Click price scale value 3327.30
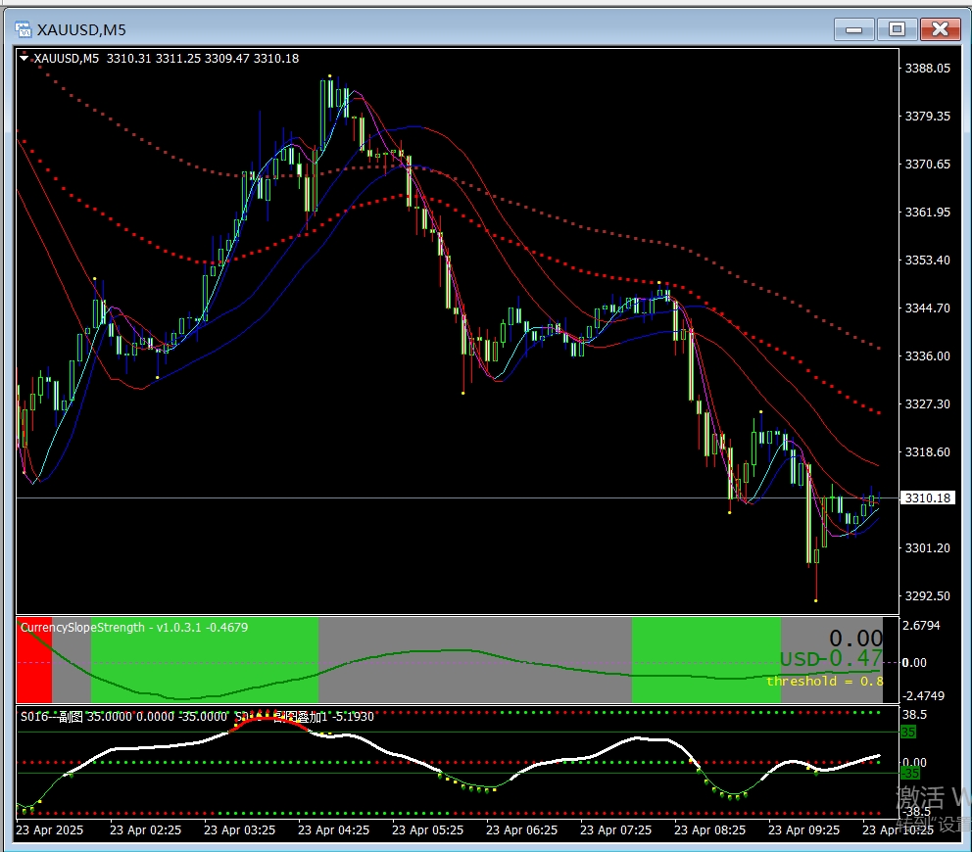Viewport: 972px width, 852px height. click(927, 404)
